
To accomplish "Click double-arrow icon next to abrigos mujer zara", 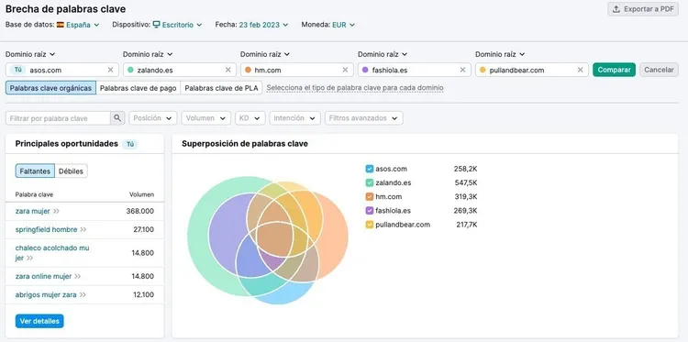I will tap(83, 295).
